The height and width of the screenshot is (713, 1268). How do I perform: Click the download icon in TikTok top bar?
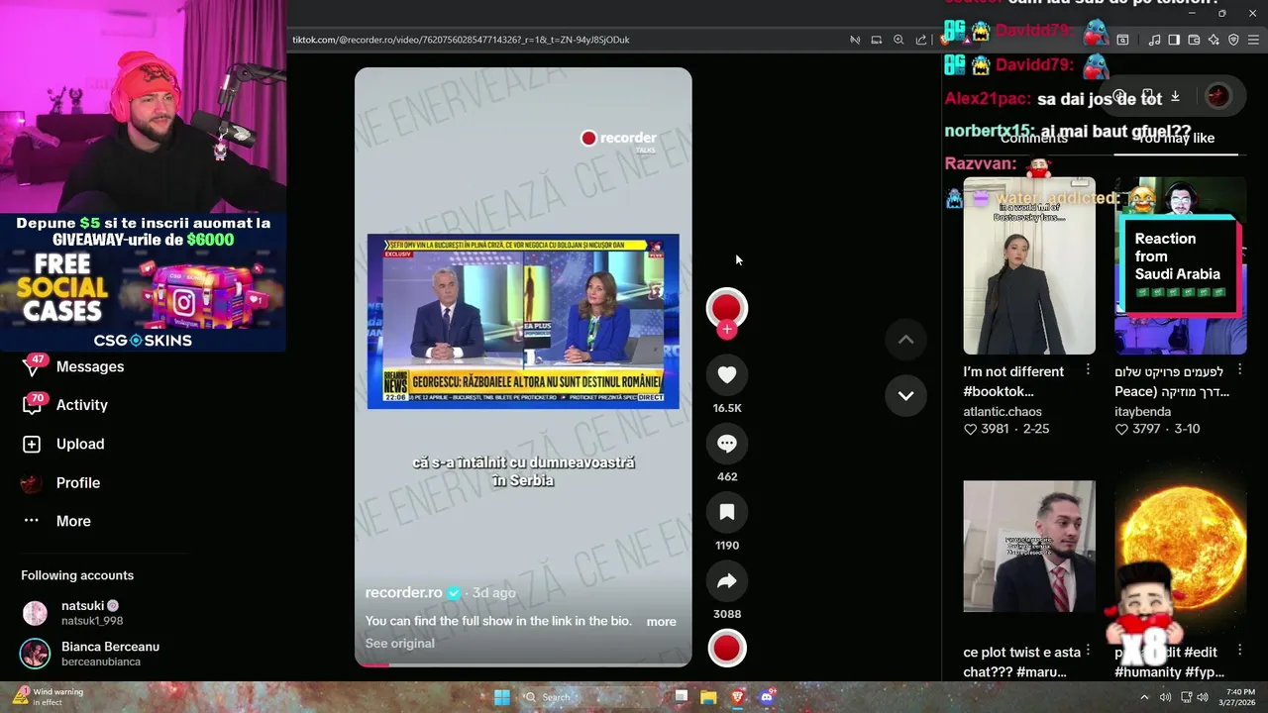[1175, 96]
